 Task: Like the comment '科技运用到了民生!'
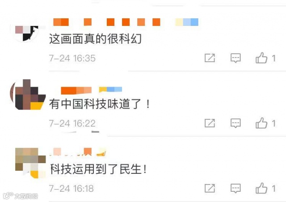click(x=261, y=188)
